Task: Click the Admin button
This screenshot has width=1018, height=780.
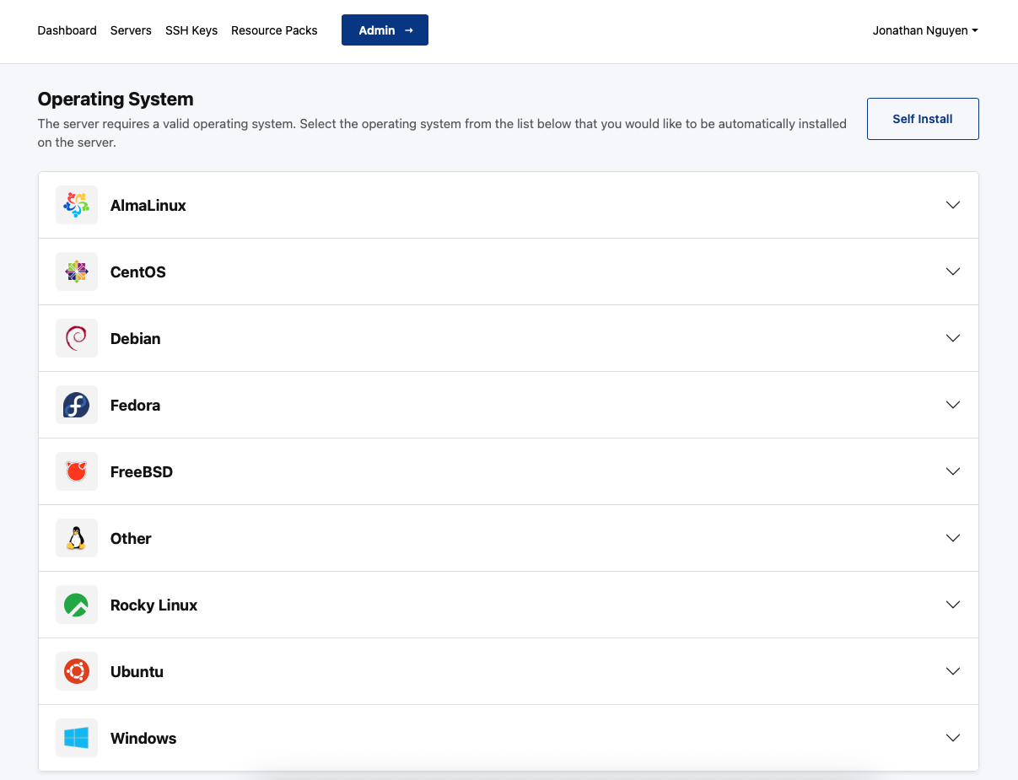Action: tap(385, 30)
